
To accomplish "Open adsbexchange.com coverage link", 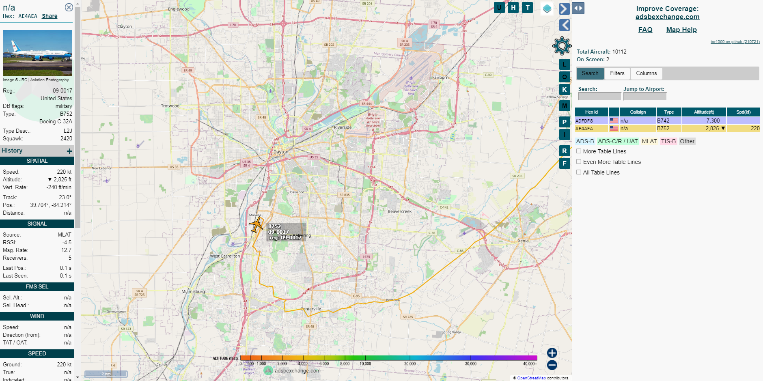I will [x=667, y=17].
